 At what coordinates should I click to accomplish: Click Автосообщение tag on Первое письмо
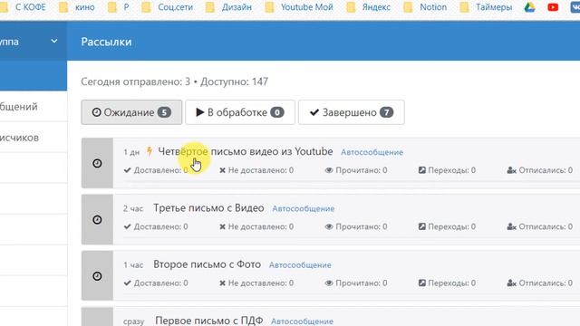tap(302, 321)
